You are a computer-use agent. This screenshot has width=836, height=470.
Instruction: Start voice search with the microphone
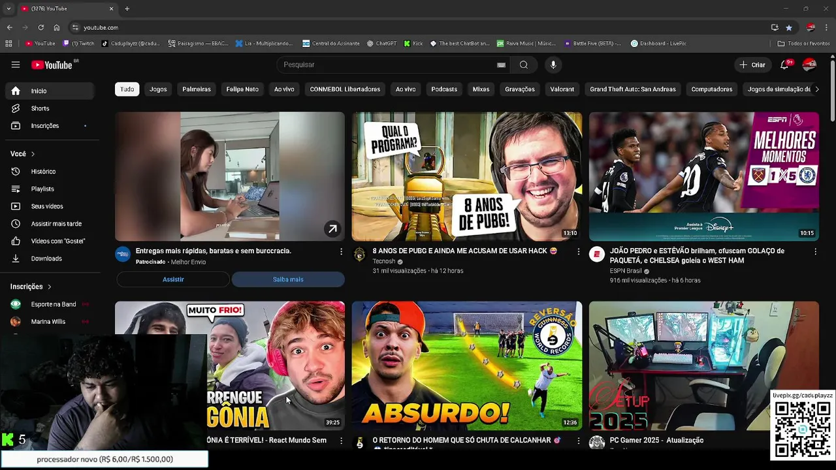coord(553,65)
